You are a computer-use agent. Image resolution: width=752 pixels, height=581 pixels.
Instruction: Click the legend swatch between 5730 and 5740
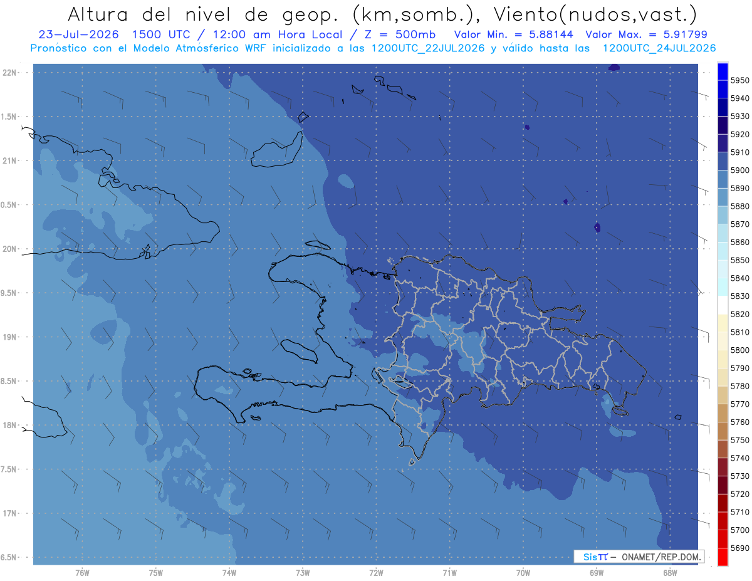[723, 467]
